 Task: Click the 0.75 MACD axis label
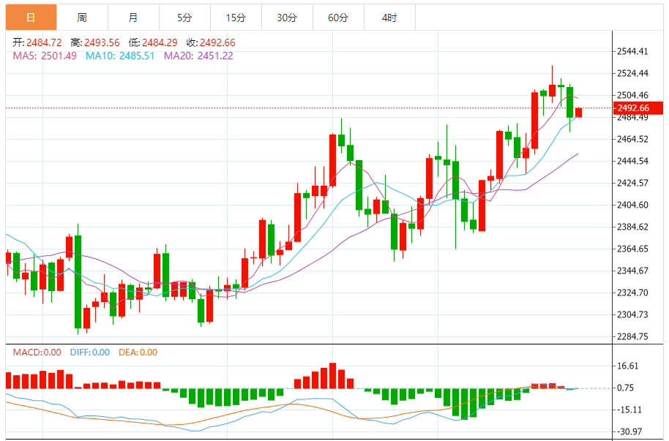626,388
